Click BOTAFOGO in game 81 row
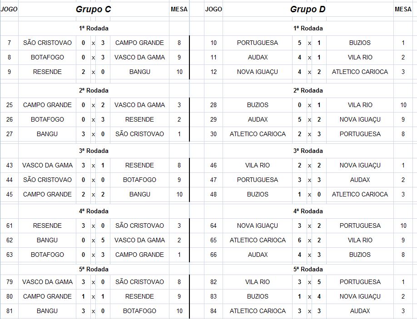The width and height of the screenshot is (417, 319). pos(139,311)
